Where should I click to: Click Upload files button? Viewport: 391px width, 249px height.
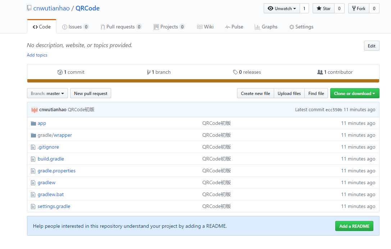(289, 93)
